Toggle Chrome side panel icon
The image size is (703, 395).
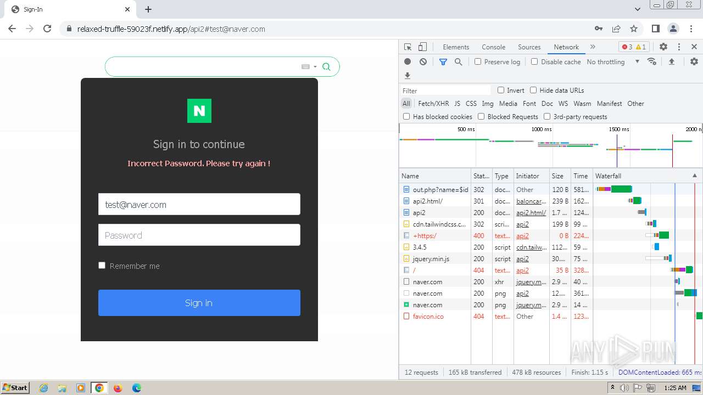click(655, 29)
